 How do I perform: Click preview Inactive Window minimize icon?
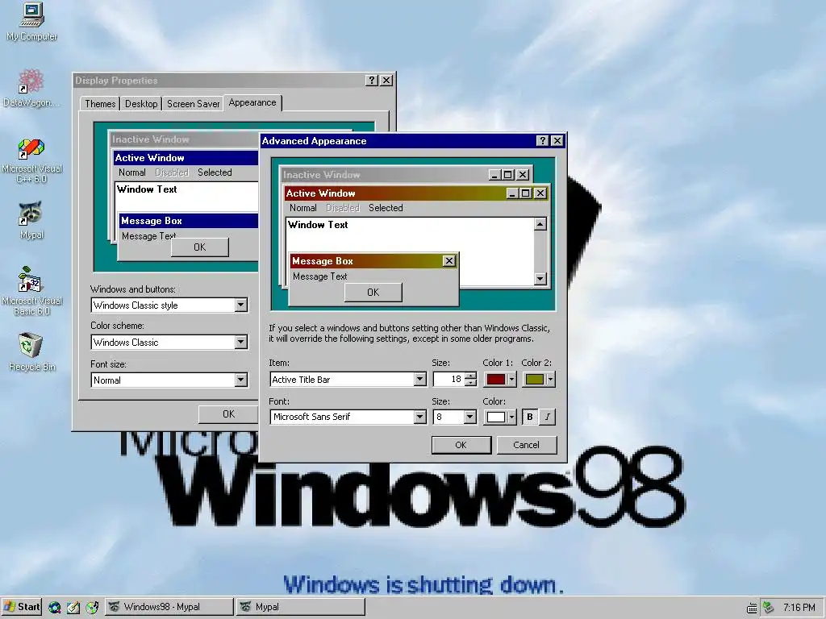coord(494,175)
